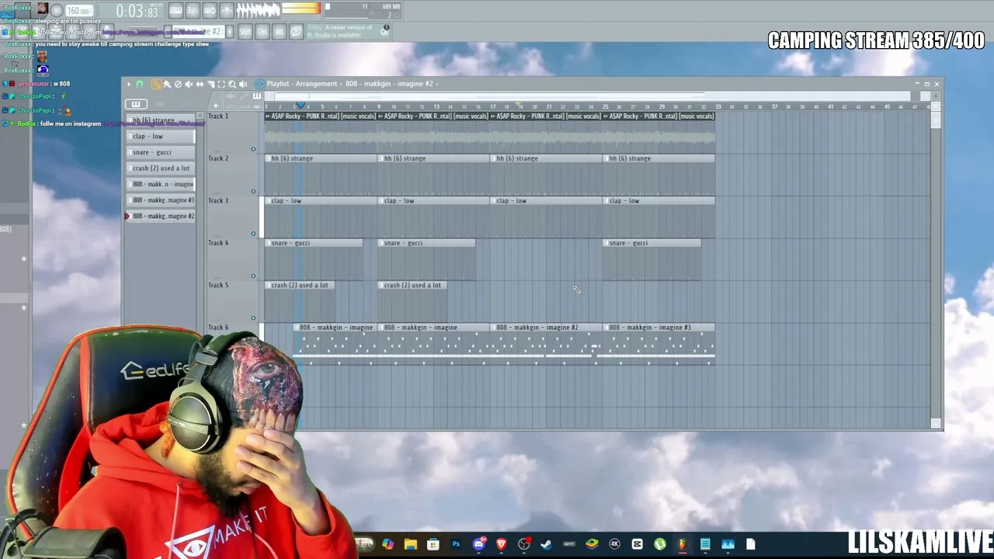
Task: Open Photoshop from the taskbar
Action: (456, 544)
